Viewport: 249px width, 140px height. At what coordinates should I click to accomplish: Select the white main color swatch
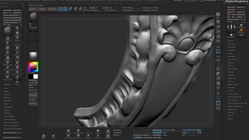[35, 77]
